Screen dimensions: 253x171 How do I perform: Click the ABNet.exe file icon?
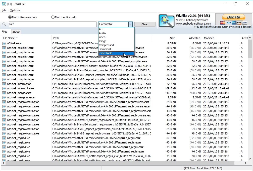coord(4,43)
